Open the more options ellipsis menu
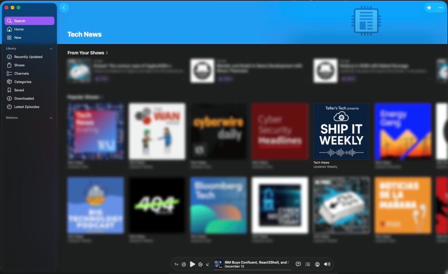Viewport: 448px width, 274px height. 440,7
